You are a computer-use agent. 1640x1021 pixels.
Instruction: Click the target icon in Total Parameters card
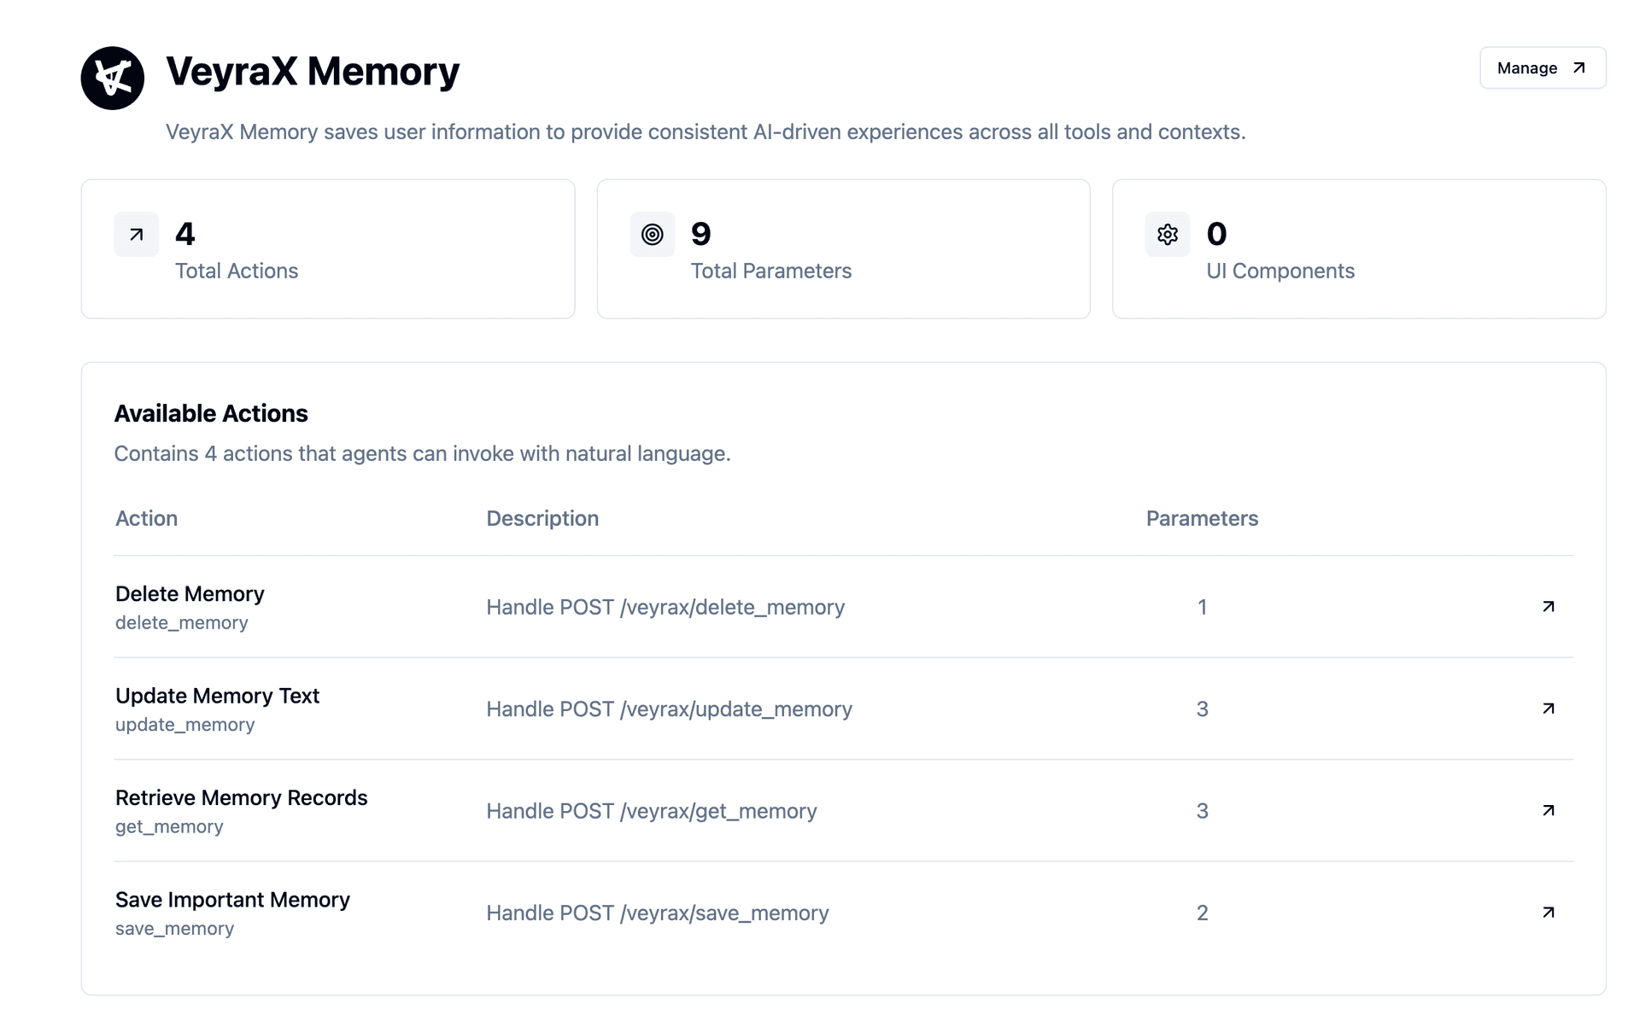652,235
